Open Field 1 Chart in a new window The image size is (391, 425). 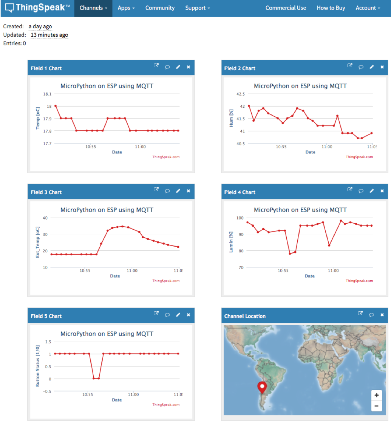click(x=156, y=65)
